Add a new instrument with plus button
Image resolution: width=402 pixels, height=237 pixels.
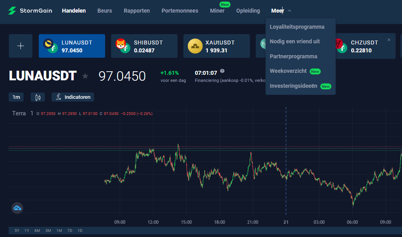(20, 46)
